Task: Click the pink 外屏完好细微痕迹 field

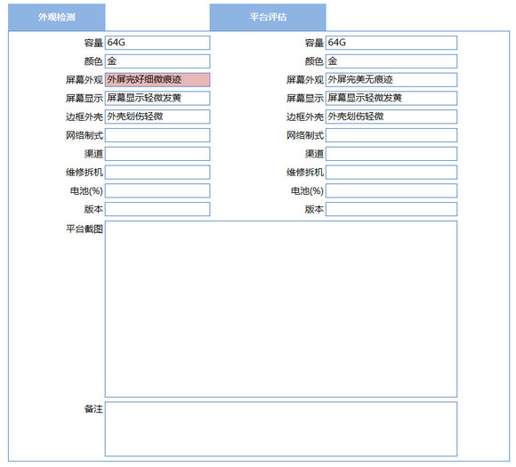Action: [x=157, y=80]
